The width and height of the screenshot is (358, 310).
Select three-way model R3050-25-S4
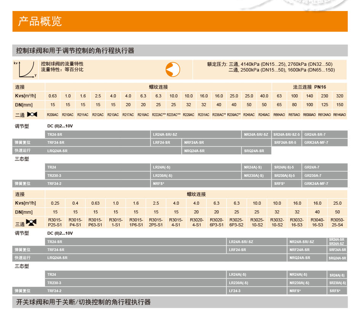[337, 223]
